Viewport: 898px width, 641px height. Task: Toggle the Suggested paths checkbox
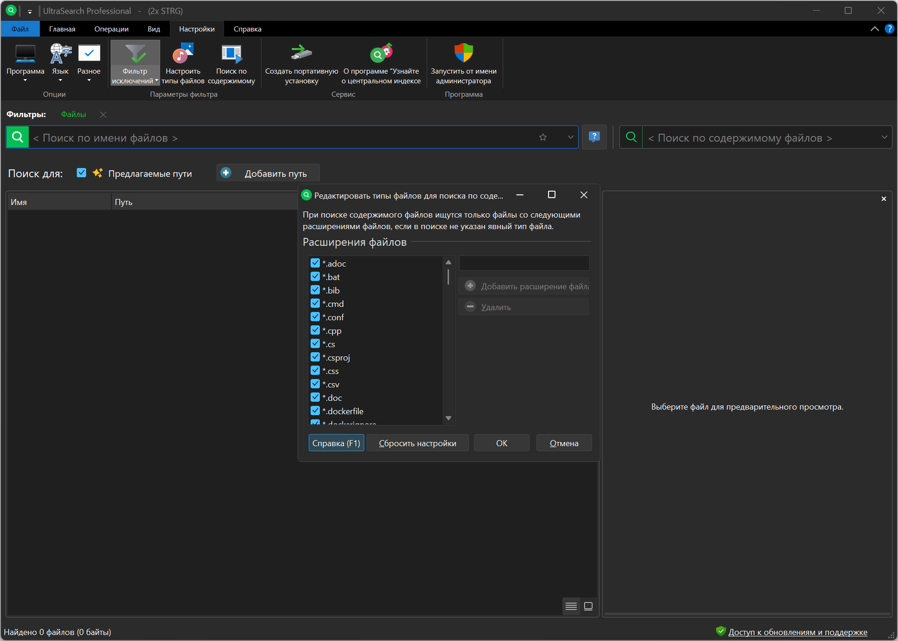coord(81,173)
